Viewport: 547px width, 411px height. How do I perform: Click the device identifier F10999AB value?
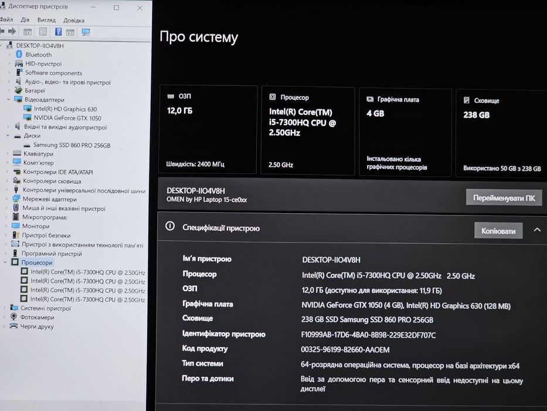coord(368,335)
